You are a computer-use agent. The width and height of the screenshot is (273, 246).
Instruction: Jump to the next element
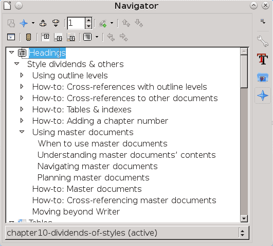point(56,23)
